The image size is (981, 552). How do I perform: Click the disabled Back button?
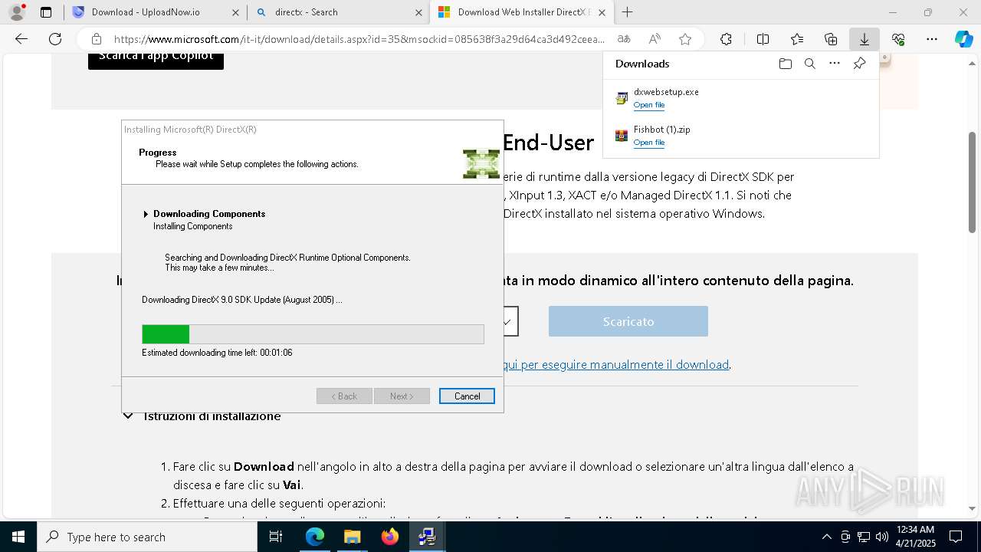click(344, 396)
